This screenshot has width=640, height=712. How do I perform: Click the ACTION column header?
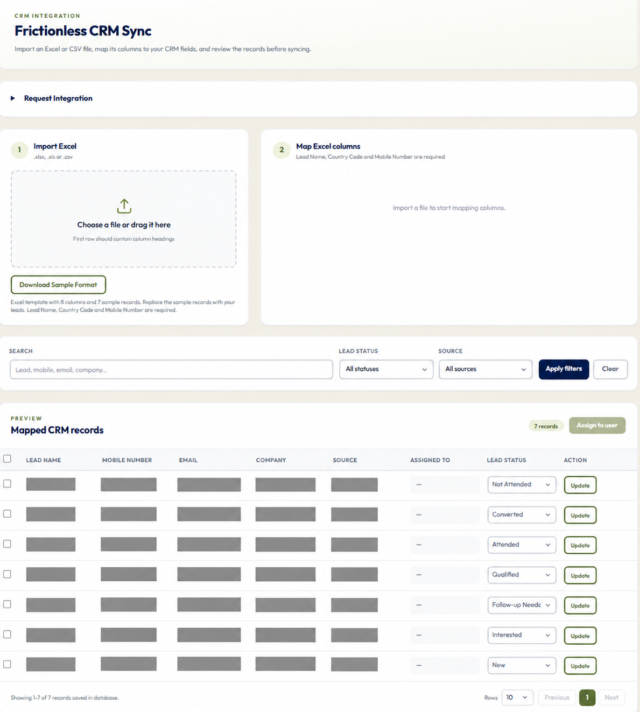[x=575, y=460]
